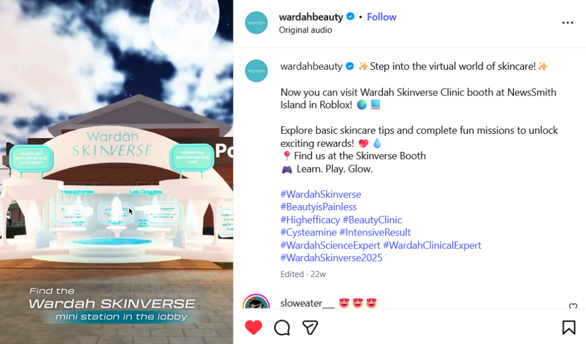Open the #BeautyClinic hashtag
The image size is (586, 344).
[x=372, y=220]
